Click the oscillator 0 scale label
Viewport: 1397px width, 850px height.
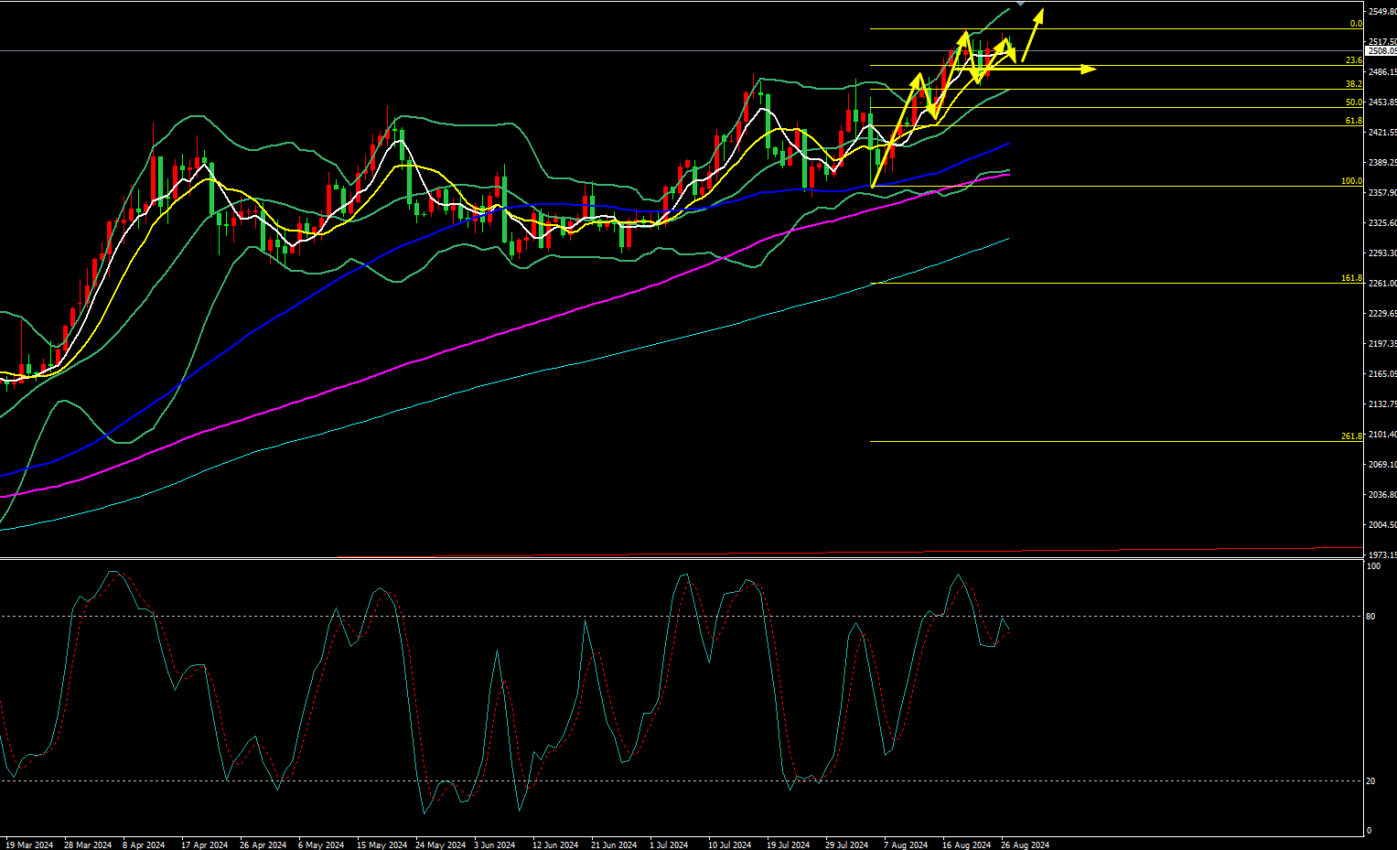(1369, 831)
